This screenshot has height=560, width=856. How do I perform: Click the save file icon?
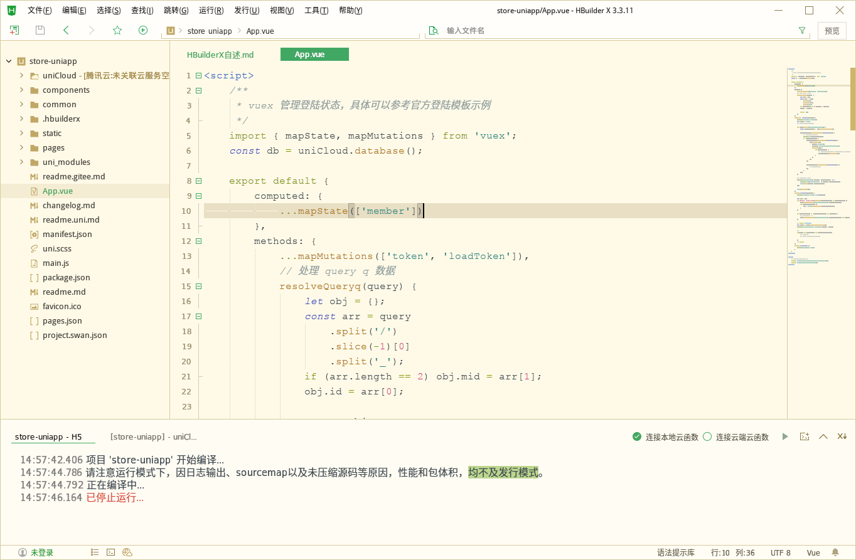40,30
